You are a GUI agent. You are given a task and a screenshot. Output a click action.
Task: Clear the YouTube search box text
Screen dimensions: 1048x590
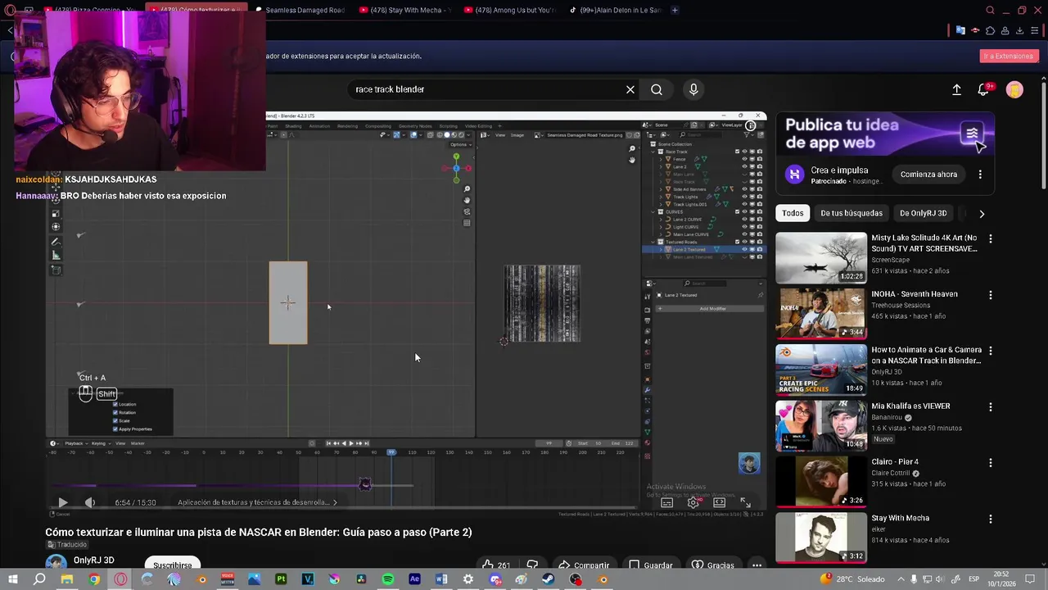click(630, 89)
